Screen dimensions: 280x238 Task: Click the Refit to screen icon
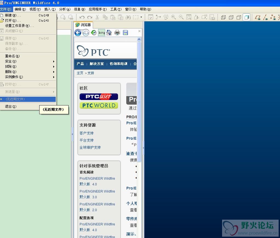(189, 17)
